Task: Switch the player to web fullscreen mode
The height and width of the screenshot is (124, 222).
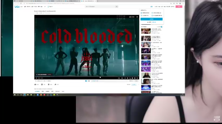Action: point(135,78)
